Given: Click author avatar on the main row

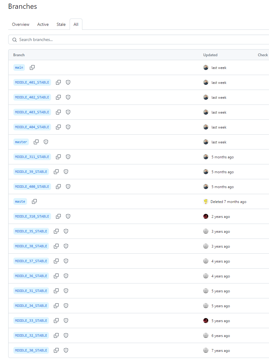Looking at the screenshot, I should click(x=206, y=67).
